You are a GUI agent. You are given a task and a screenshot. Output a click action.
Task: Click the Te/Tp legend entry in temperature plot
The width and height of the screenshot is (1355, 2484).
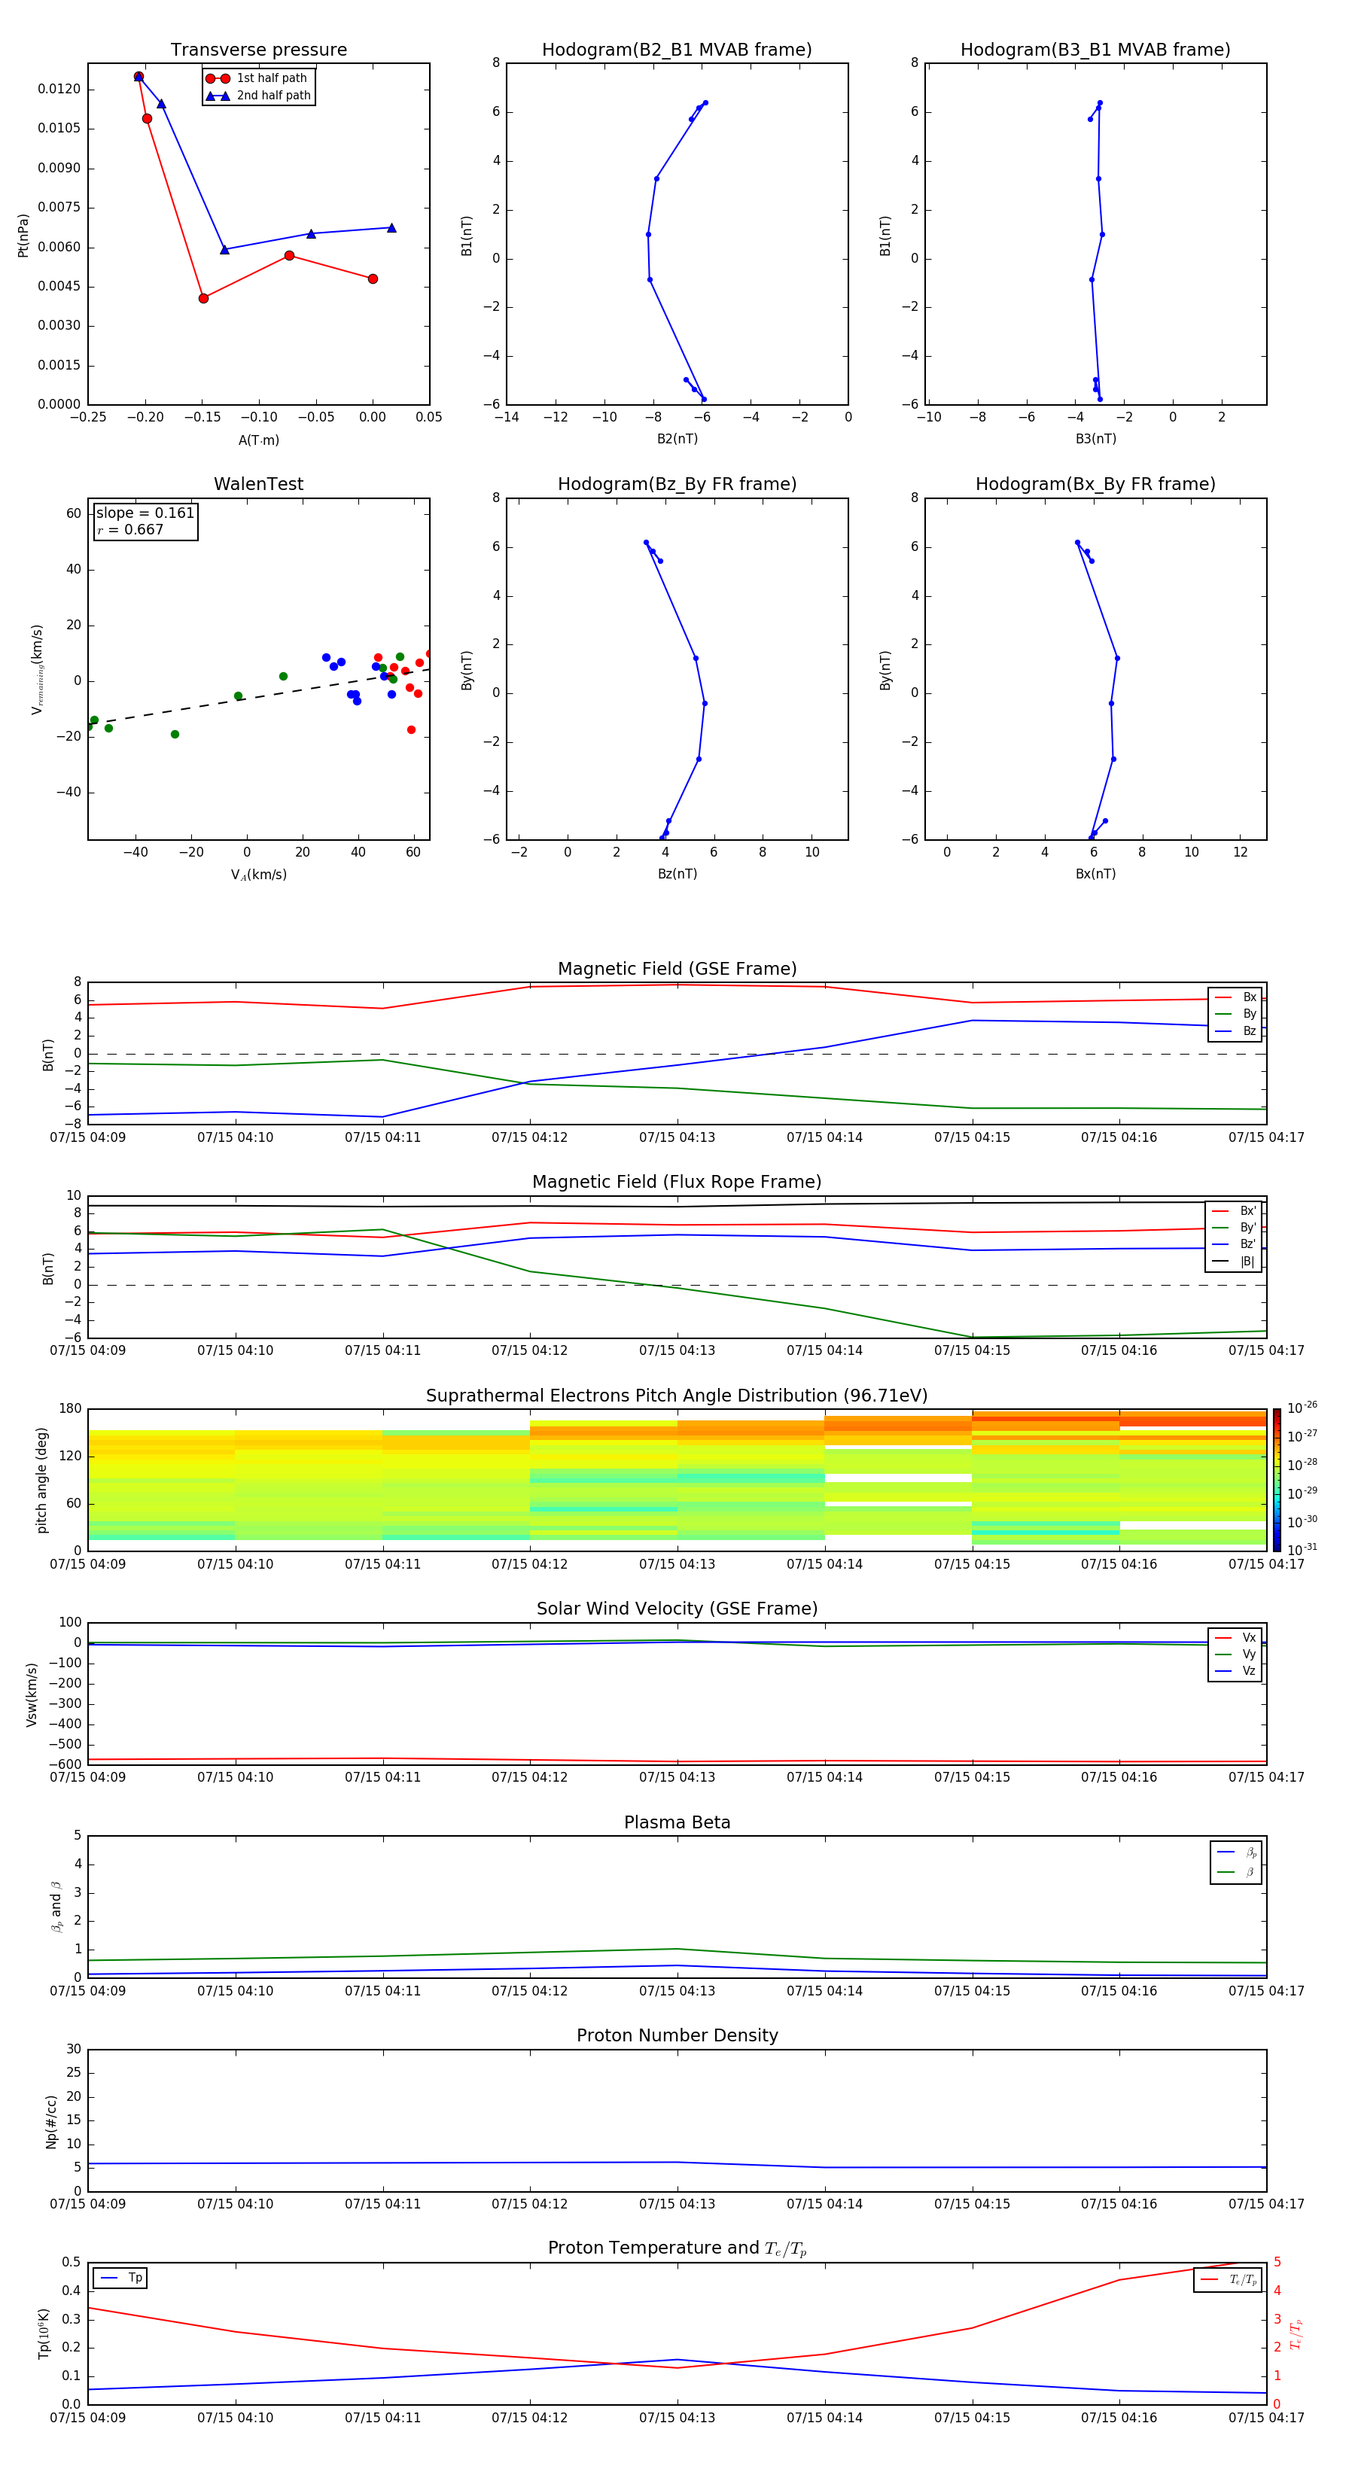1229,2279
